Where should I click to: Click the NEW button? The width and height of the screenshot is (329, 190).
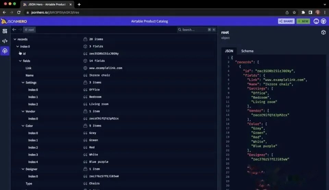click(x=303, y=21)
